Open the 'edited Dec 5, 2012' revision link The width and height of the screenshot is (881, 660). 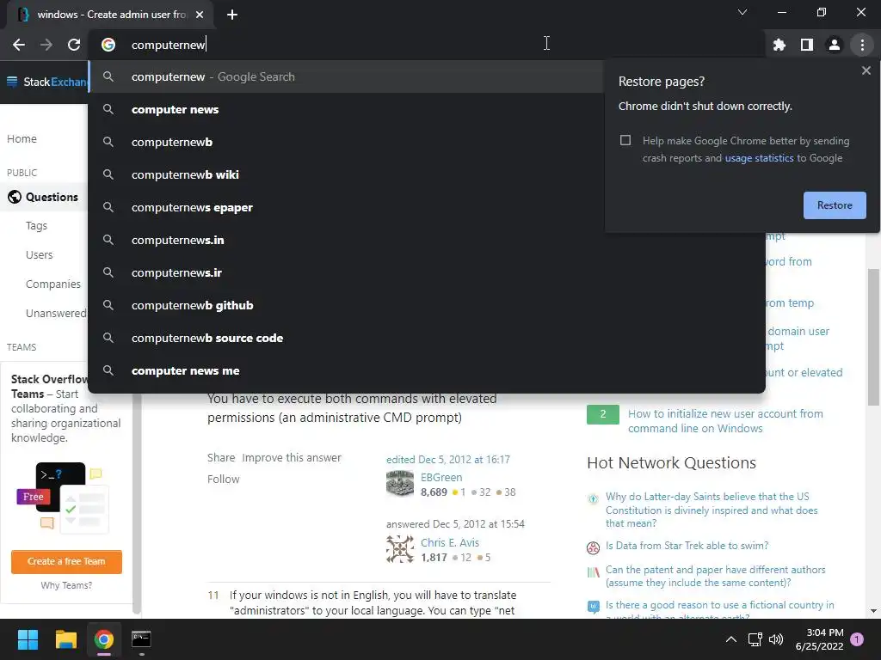[448, 460]
